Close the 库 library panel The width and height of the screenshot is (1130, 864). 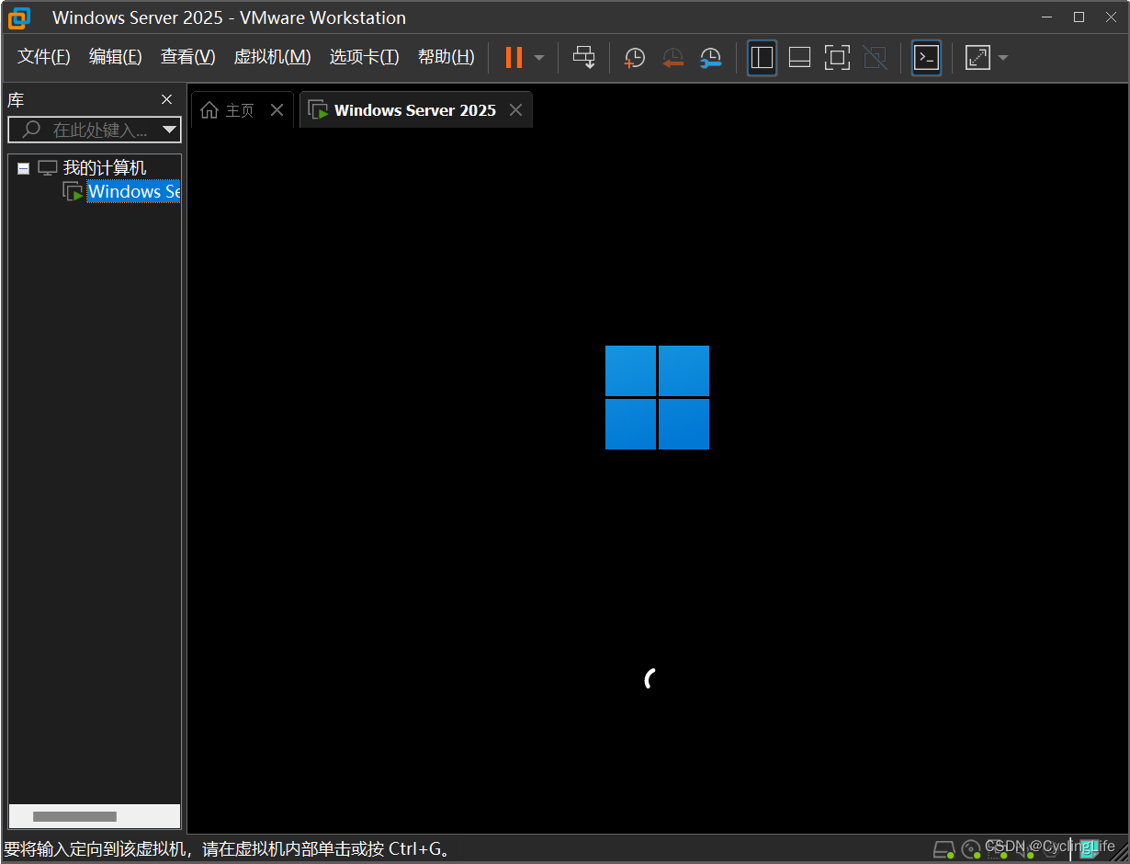[166, 99]
